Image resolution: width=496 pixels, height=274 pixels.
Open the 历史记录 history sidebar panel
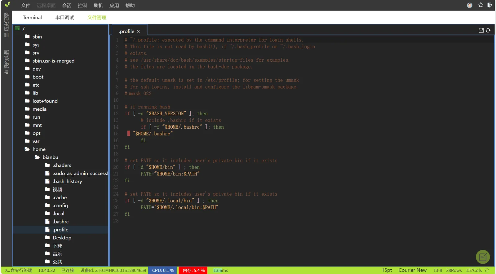[x=6, y=25]
